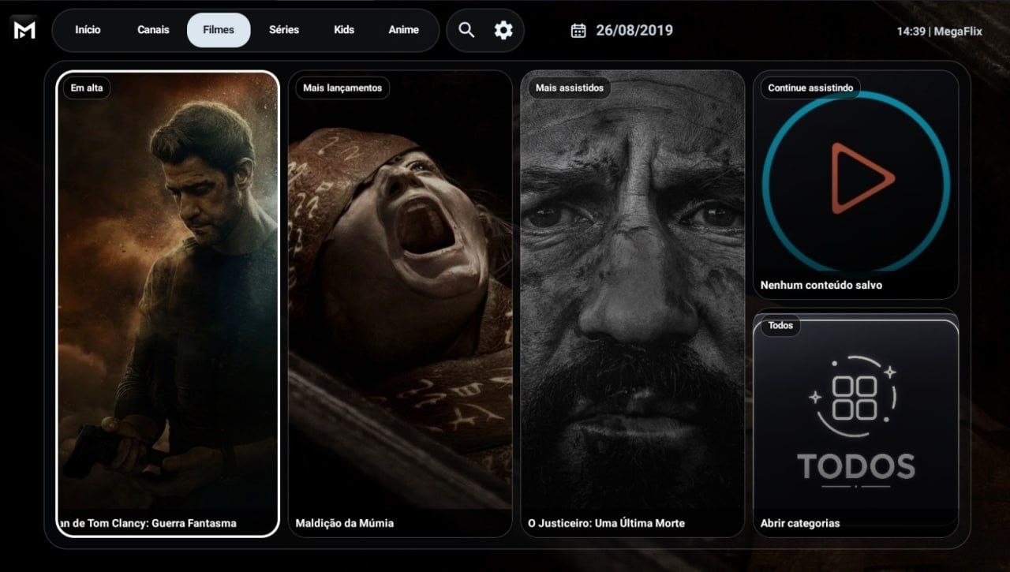Viewport: 1010px width, 572px height.
Task: Click the play icon in Continue assistindo
Action: (862, 179)
